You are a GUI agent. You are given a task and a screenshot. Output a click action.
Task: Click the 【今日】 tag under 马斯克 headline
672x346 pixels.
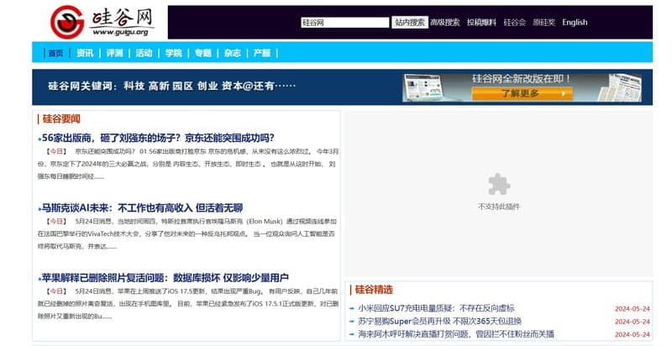tap(56, 222)
